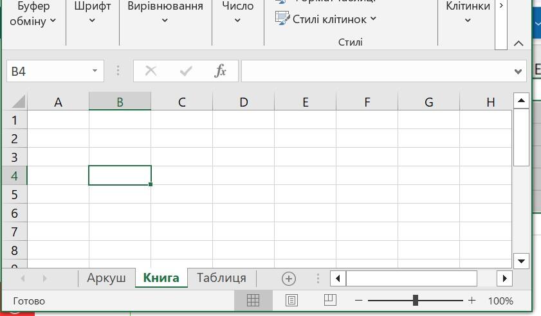Click the Name Box showing B4

click(48, 71)
